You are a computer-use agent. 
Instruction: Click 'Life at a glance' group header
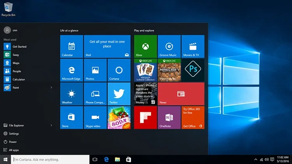[69, 30]
